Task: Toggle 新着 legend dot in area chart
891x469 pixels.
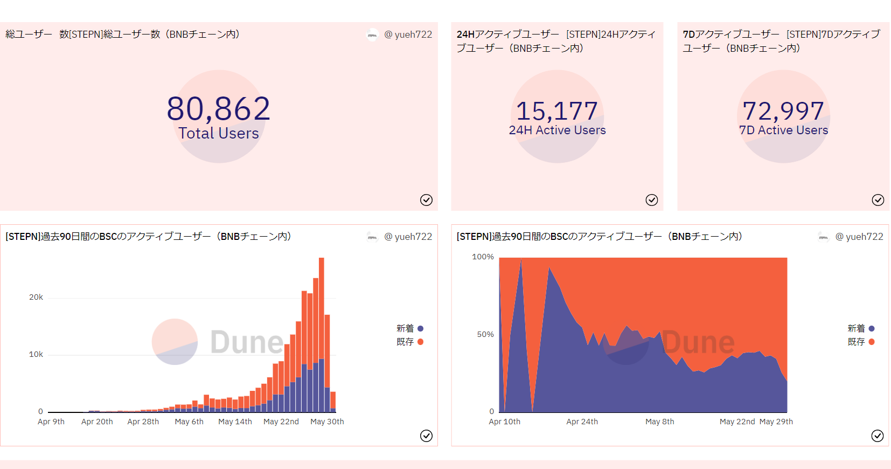Action: click(x=872, y=328)
